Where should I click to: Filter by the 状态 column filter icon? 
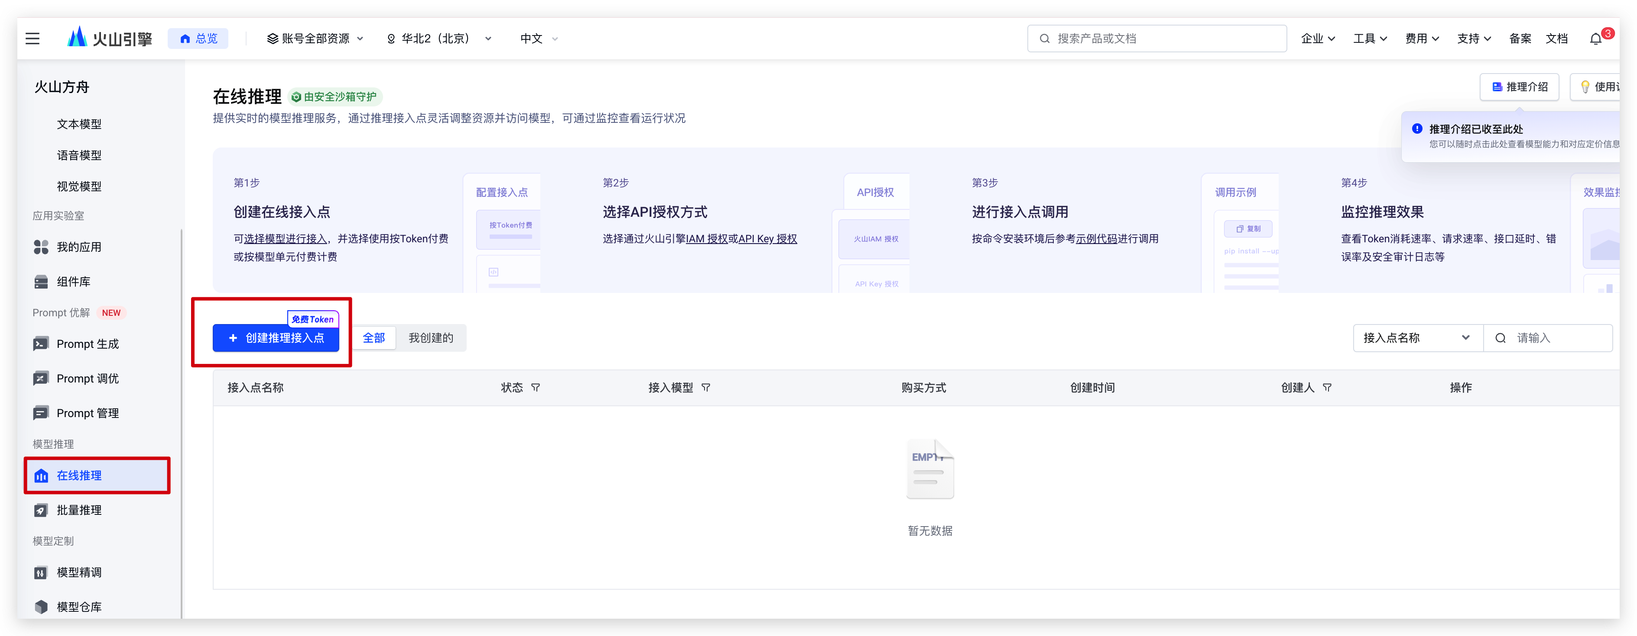tap(536, 388)
